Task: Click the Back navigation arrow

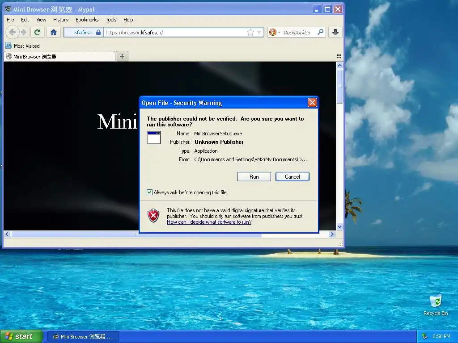Action: 12,32
